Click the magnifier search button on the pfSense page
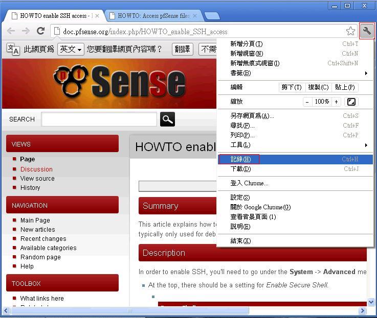 coord(168,119)
